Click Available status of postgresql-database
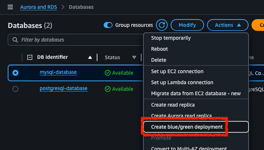This screenshot has width=264, height=150. (119, 89)
